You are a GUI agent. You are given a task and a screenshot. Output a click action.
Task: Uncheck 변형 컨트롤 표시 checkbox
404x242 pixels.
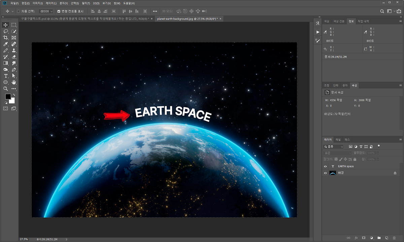[59, 11]
